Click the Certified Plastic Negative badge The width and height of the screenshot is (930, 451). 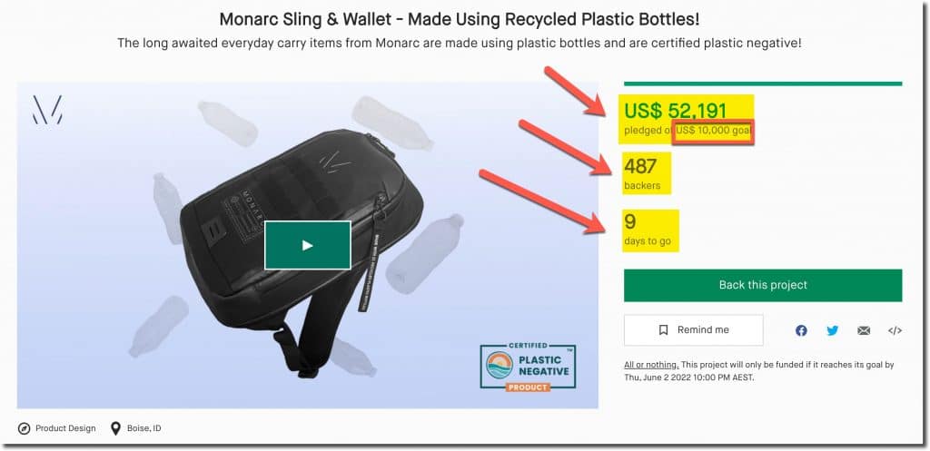pos(528,367)
